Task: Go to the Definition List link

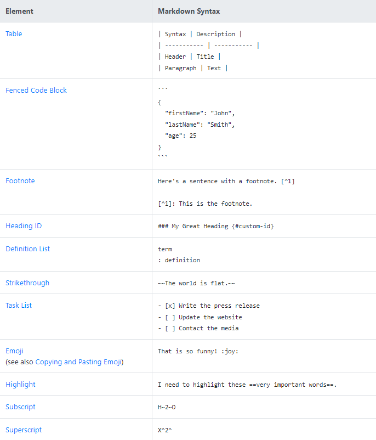Action: pos(28,249)
